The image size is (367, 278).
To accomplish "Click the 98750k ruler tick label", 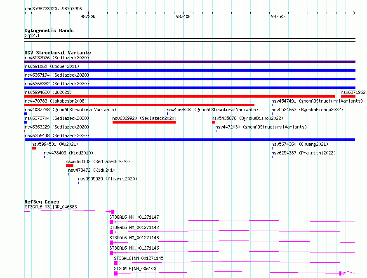I will tap(278, 16).
